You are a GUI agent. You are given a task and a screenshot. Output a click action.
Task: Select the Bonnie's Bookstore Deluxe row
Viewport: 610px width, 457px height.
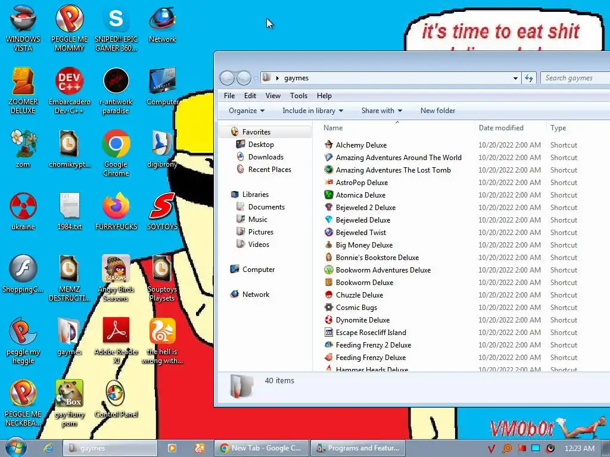click(x=466, y=257)
